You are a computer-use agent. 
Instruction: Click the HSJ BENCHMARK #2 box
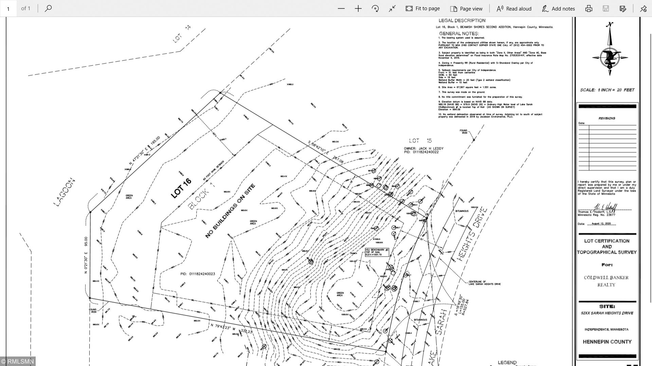pyautogui.click(x=377, y=252)
